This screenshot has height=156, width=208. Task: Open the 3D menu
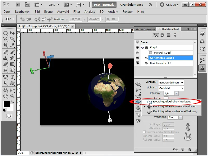[102, 12]
